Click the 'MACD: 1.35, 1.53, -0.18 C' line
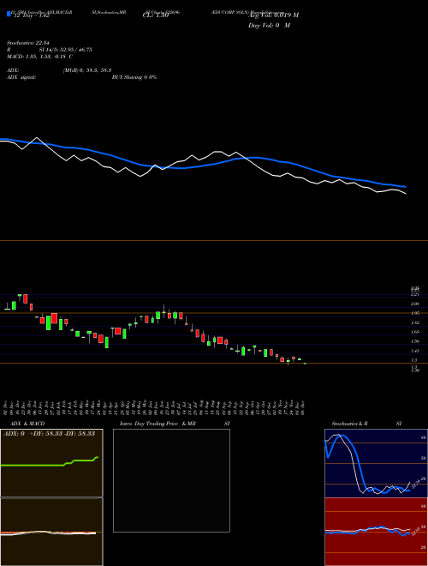 click(x=40, y=57)
